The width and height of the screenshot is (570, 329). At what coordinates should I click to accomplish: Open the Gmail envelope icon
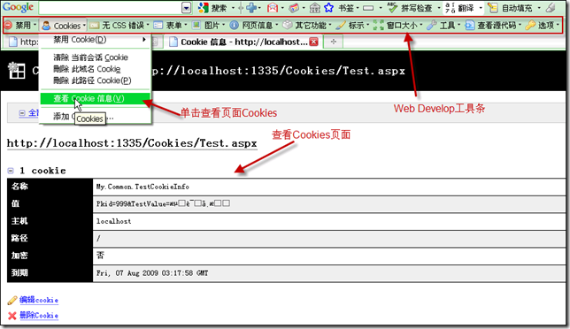(x=273, y=8)
